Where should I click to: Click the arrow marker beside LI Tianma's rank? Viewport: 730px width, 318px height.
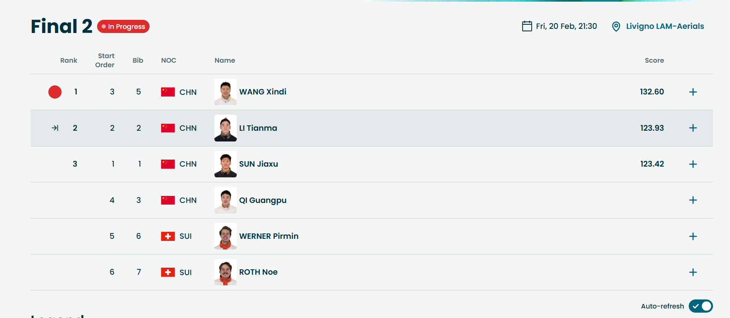pos(55,128)
